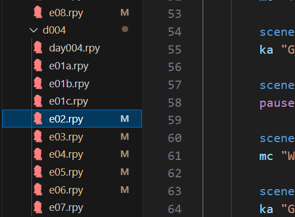
Task: Collapse the d004 folder chevron
Action: 34,30
